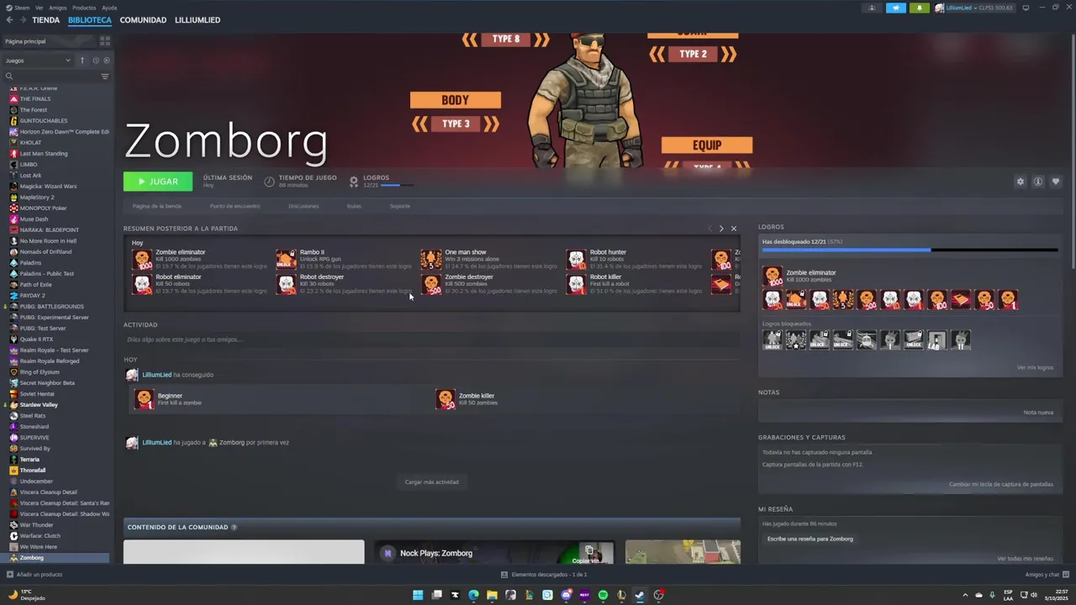This screenshot has height=605, width=1076.
Task: Switch to the COMUNIDAD tab
Action: click(x=143, y=20)
